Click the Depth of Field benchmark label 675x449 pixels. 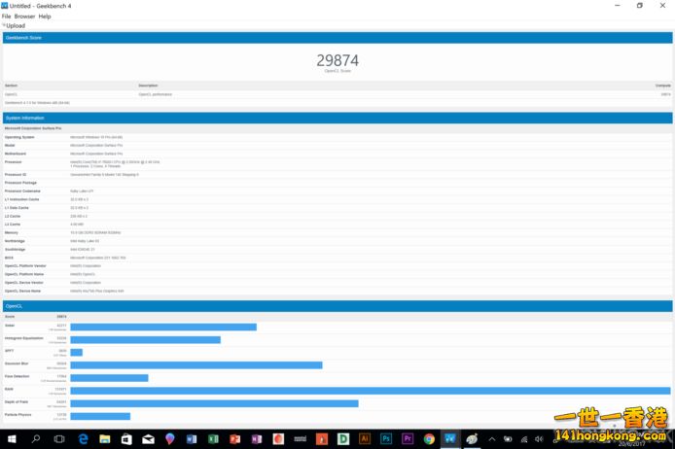pos(17,401)
